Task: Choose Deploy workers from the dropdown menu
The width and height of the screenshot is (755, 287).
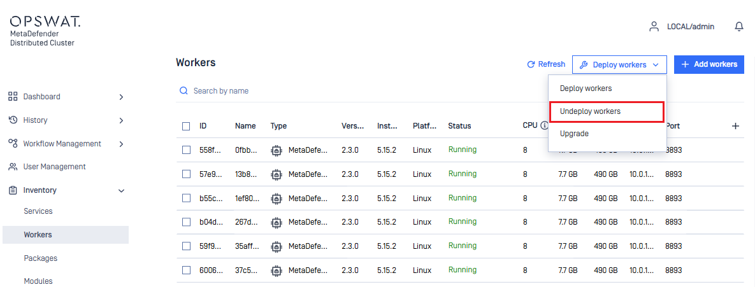Action: tap(607, 88)
